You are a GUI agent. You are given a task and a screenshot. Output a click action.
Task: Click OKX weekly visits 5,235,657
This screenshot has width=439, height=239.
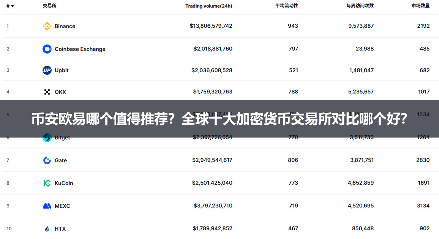pyautogui.click(x=361, y=91)
